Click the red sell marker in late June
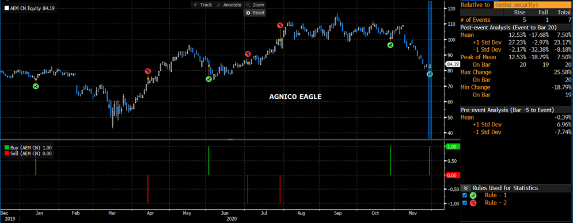 pyautogui.click(x=248, y=54)
